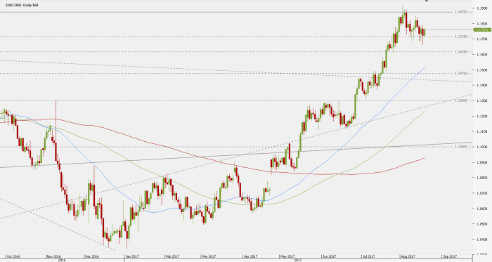
Task: Click the EUR/USD Daily Bid chart title
Action: pos(22,6)
